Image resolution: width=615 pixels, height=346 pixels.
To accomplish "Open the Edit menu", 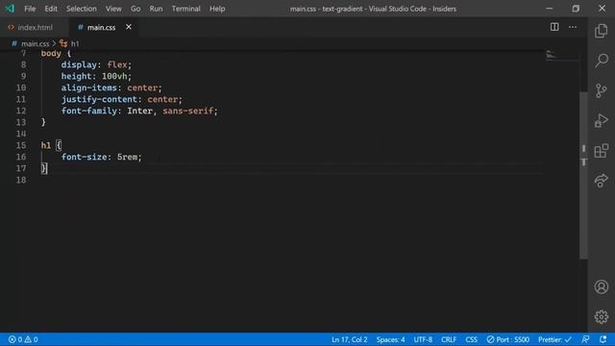I will (51, 9).
